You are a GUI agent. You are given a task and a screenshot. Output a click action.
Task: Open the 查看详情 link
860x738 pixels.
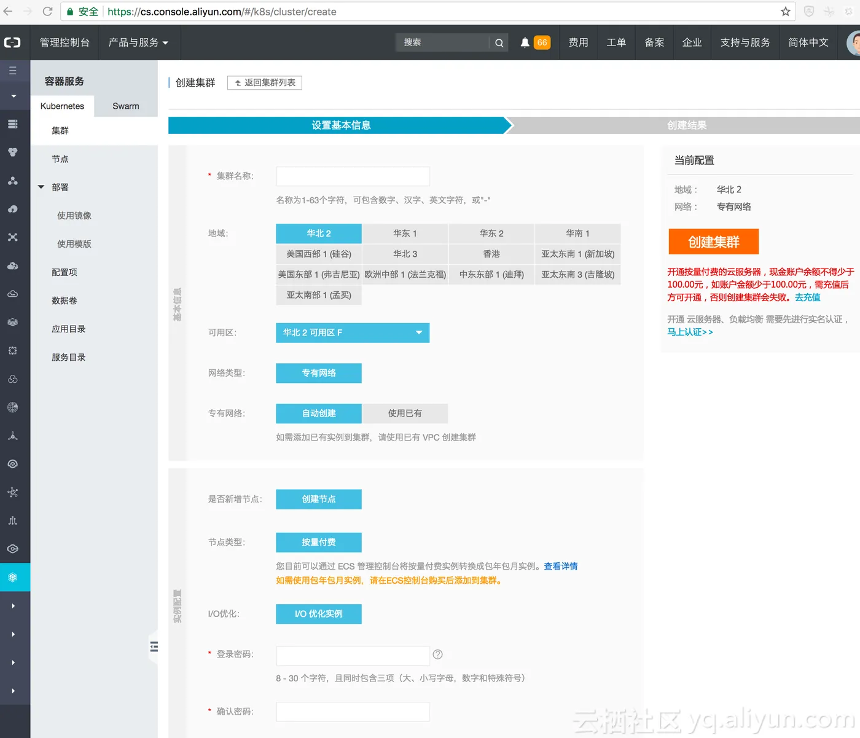[x=561, y=567]
